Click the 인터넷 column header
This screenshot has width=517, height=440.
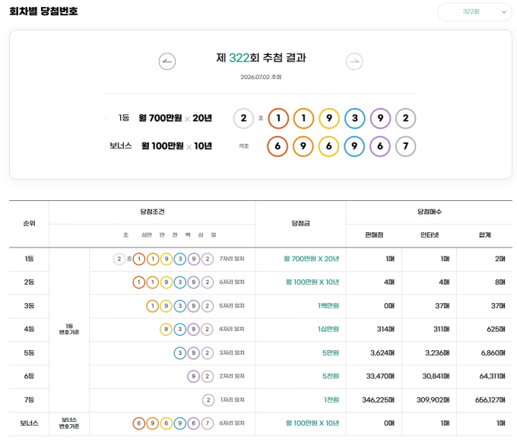pos(430,235)
